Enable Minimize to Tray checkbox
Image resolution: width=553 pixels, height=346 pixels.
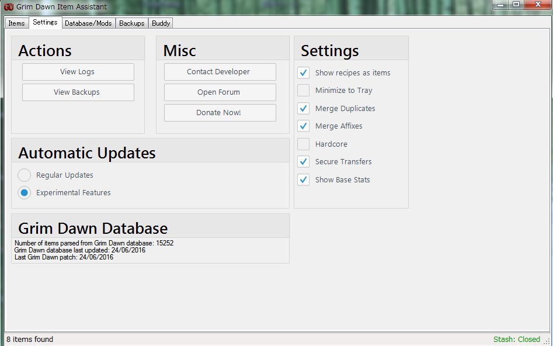tap(303, 91)
